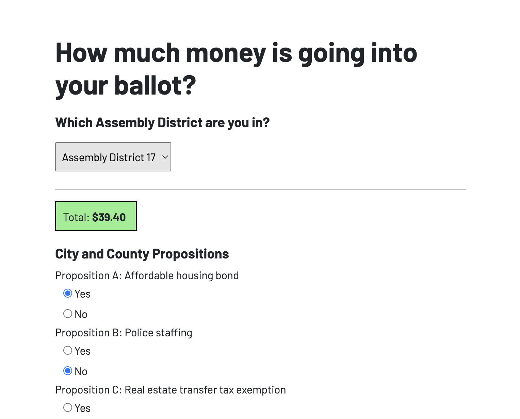Click the "Yes" text label under Proposition C

(x=83, y=408)
